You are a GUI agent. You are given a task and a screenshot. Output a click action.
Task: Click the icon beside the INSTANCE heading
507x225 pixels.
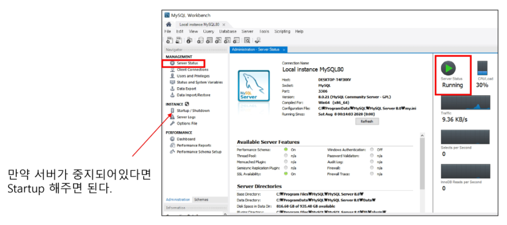tap(187, 105)
